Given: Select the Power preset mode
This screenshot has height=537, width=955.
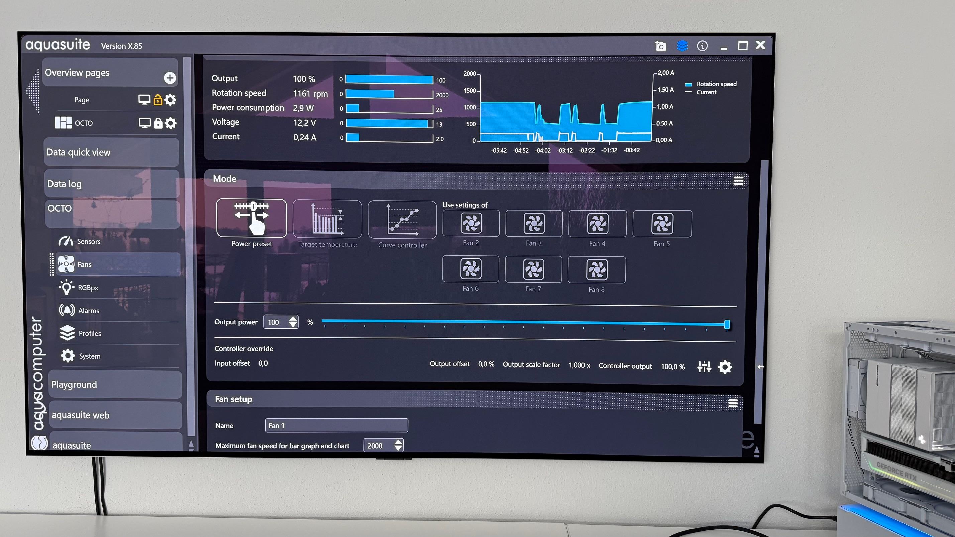Looking at the screenshot, I should pyautogui.click(x=251, y=218).
